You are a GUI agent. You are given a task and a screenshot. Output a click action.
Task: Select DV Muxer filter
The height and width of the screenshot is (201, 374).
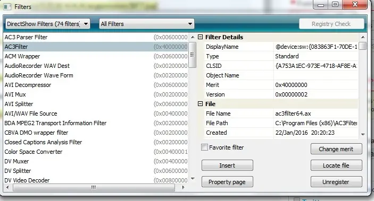click(96, 161)
